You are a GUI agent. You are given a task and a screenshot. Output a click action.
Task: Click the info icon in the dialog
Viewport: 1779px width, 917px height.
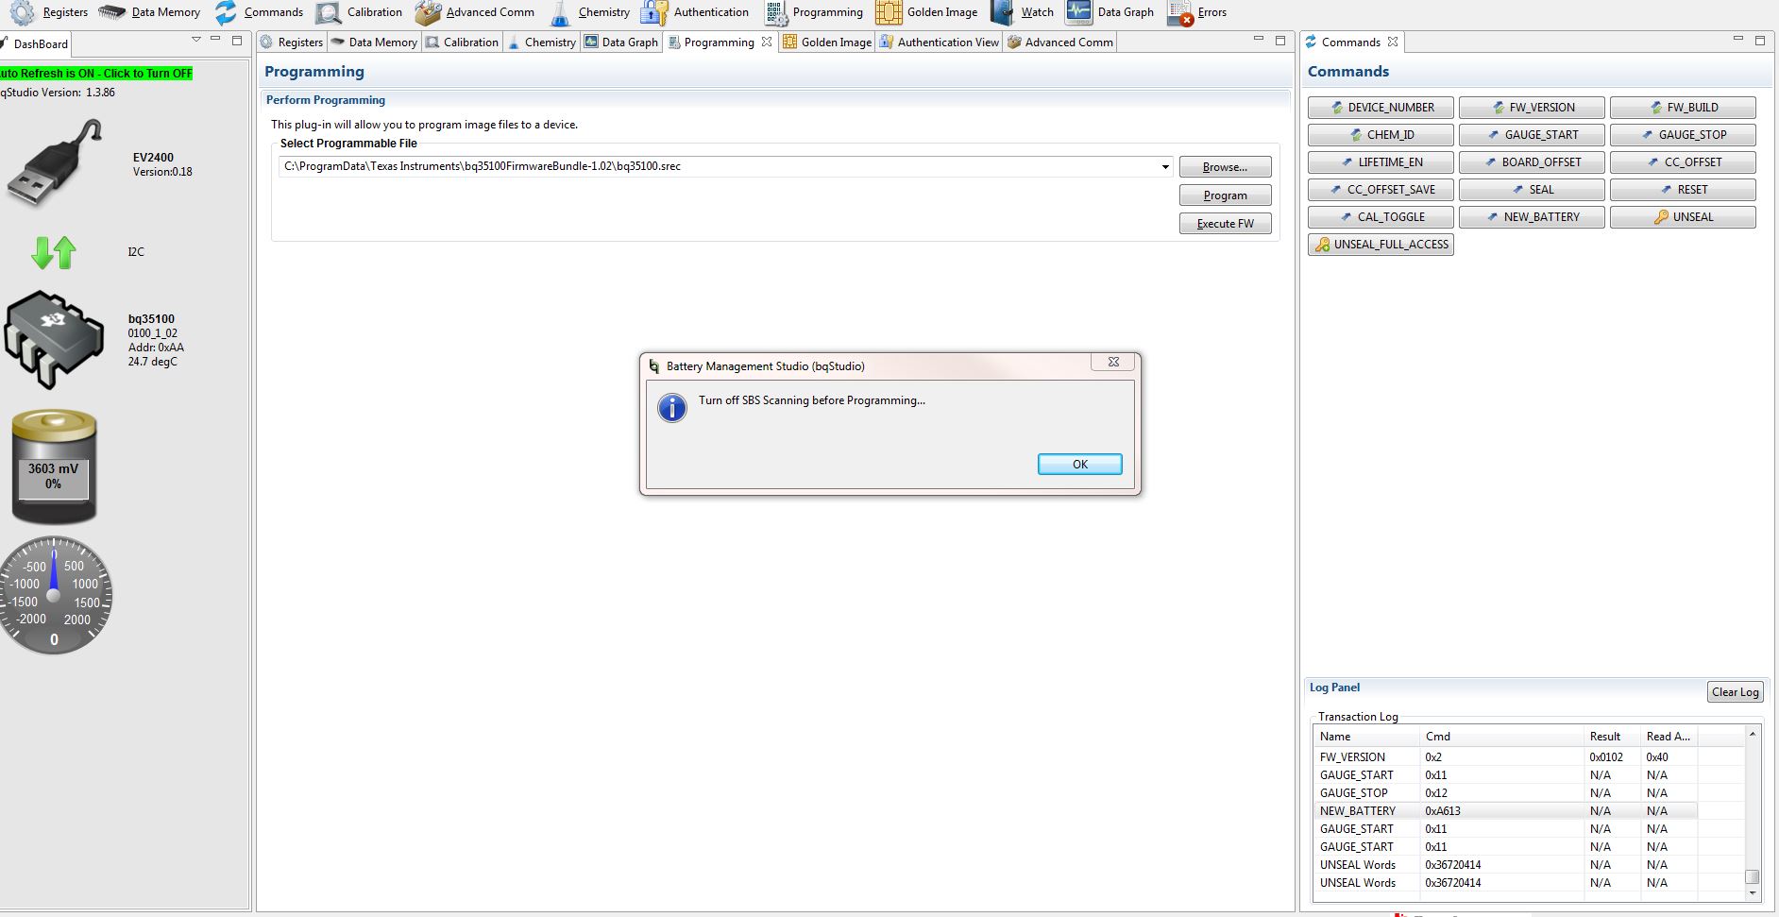tap(672, 408)
